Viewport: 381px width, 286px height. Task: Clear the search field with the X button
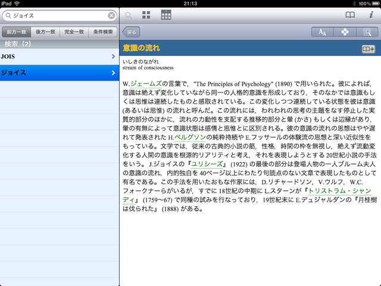[111, 15]
